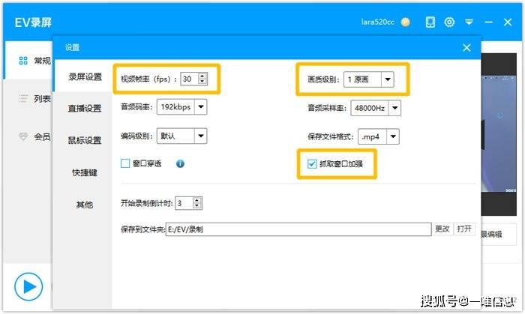525x314 pixels.
Task: Click the 打开 button next to save path
Action: (x=464, y=229)
